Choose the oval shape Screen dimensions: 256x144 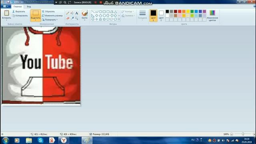100,12
